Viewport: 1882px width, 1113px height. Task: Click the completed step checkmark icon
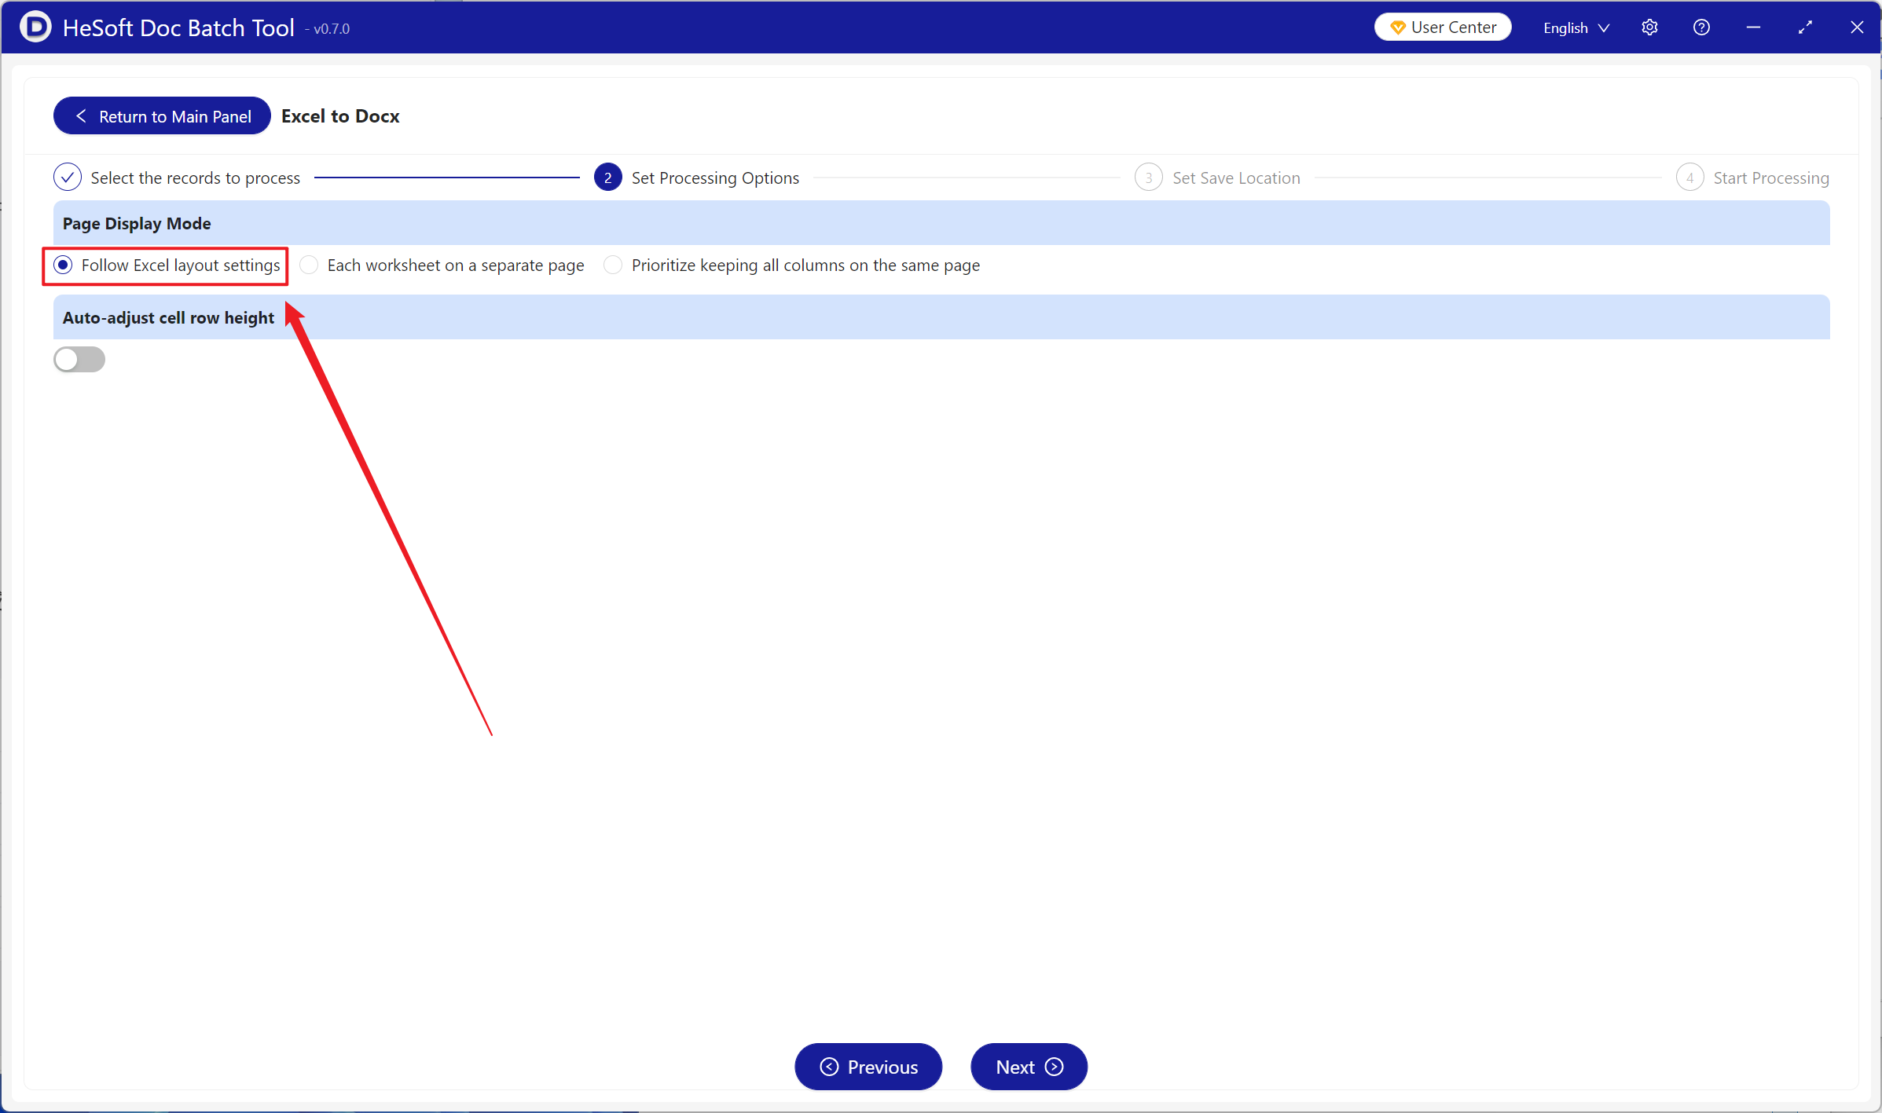pyautogui.click(x=68, y=178)
